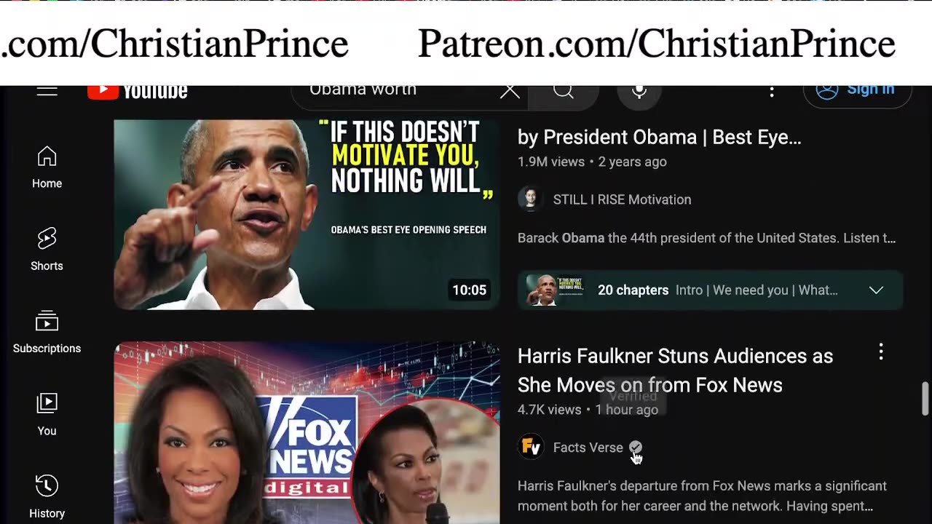Open the three-dot settings menu in header

772,92
